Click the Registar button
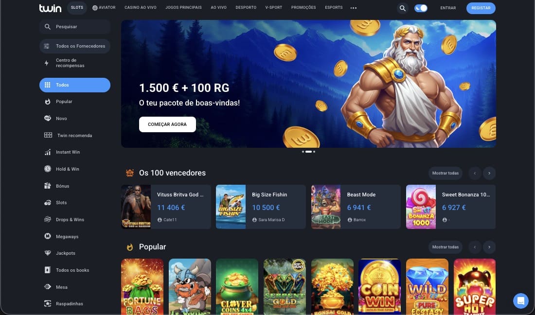Viewport: 535px width, 315px height. pos(481,8)
